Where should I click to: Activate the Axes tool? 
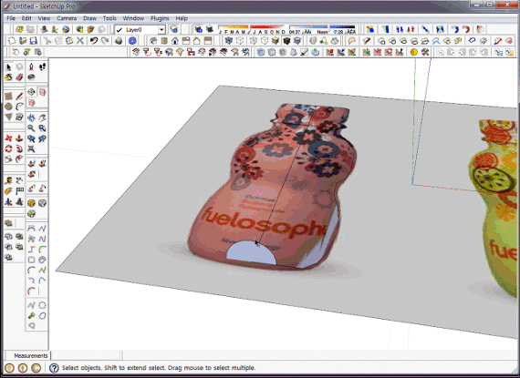pos(8,201)
